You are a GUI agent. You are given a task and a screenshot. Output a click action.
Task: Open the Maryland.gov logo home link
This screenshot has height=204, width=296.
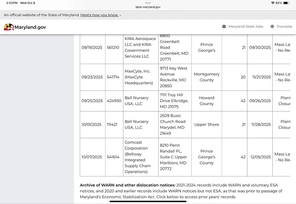pyautogui.click(x=25, y=27)
